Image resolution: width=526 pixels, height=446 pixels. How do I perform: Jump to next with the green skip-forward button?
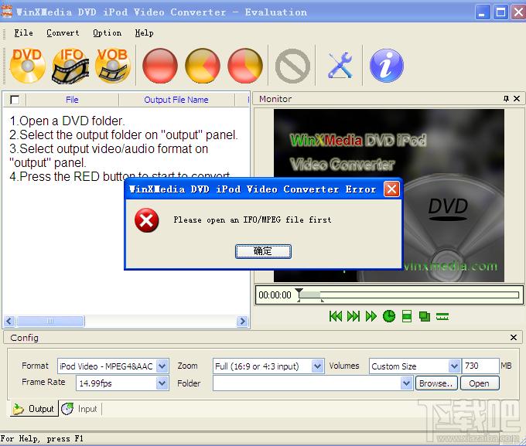coord(354,316)
